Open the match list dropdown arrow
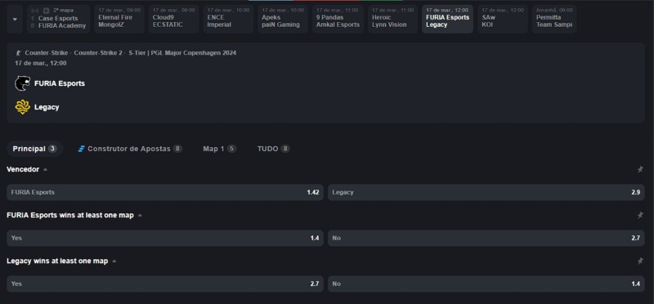The image size is (654, 304). click(15, 19)
